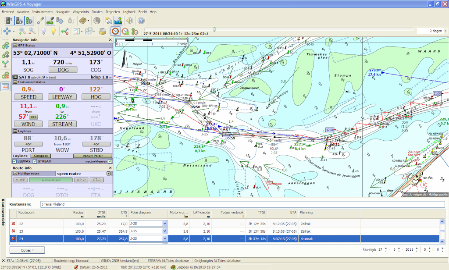Click the clock with pause icon
Viewport: 449px width, 270px height.
click(x=125, y=31)
